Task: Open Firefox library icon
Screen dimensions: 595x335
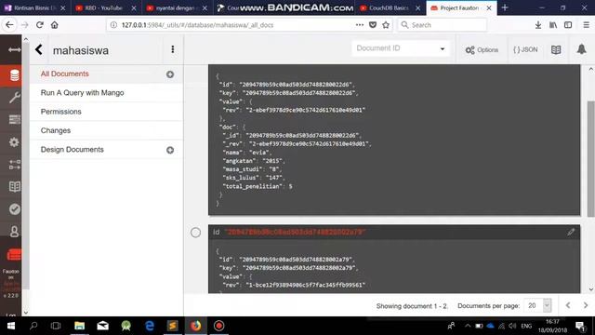Action: [553, 25]
